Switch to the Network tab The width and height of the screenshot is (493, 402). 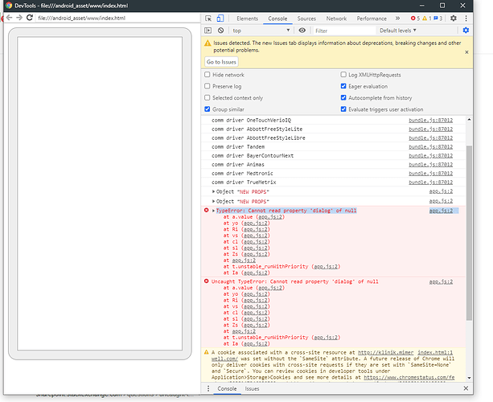pos(336,18)
